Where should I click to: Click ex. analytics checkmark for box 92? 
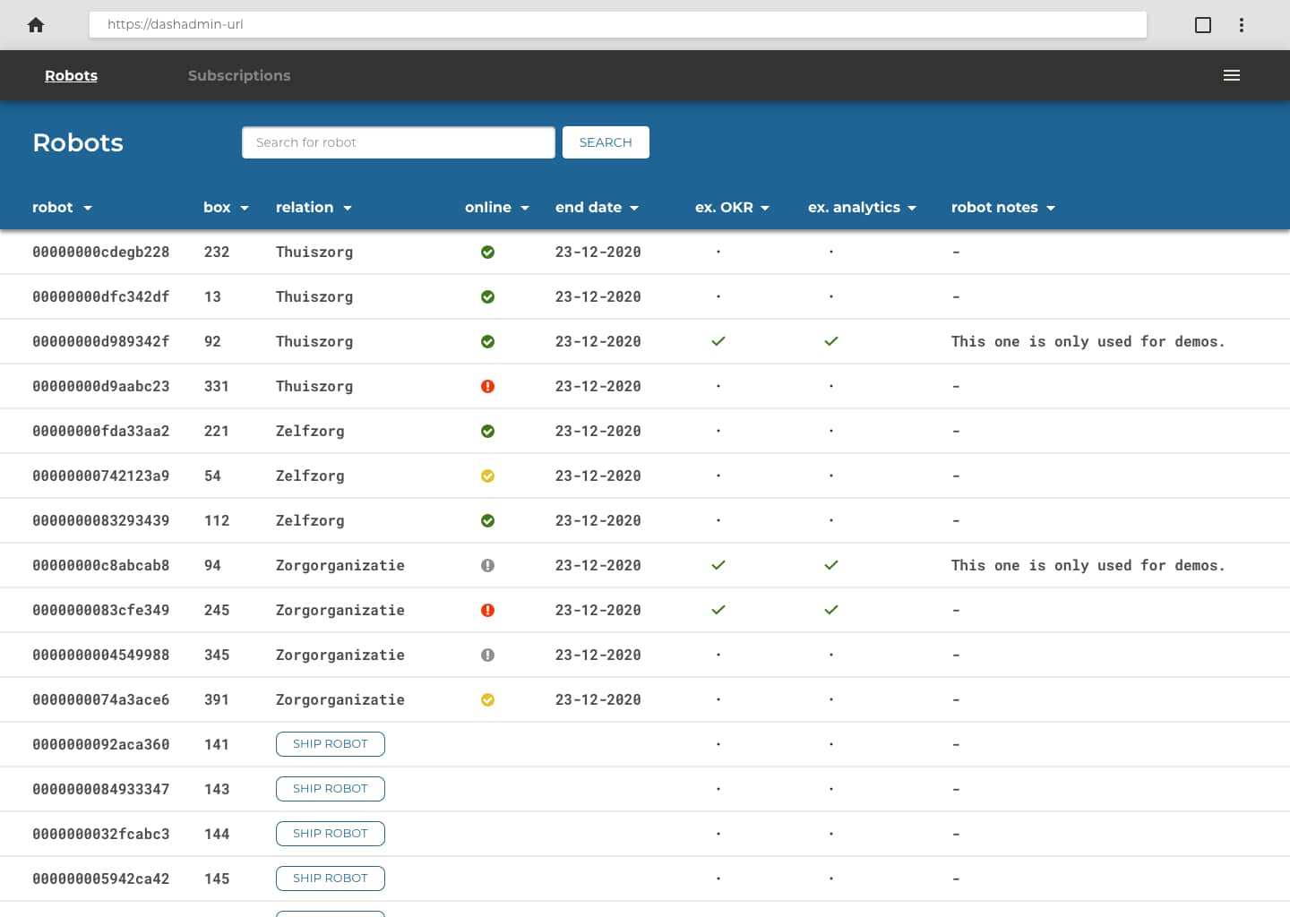(x=831, y=341)
